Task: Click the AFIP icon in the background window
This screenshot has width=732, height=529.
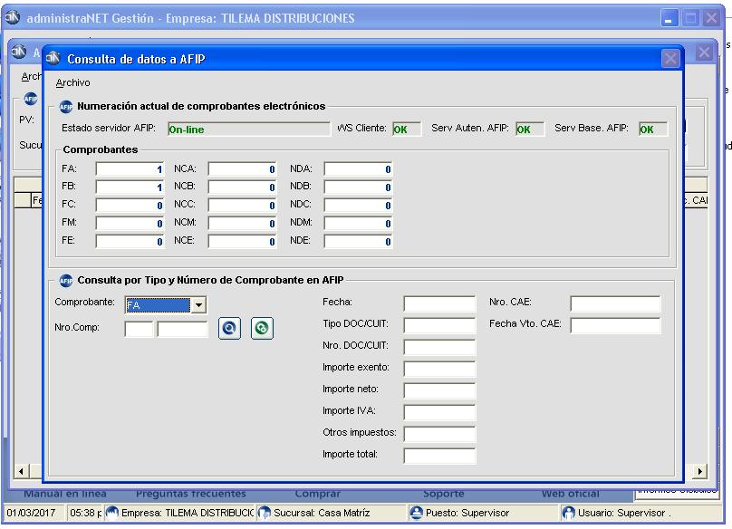Action: click(30, 99)
